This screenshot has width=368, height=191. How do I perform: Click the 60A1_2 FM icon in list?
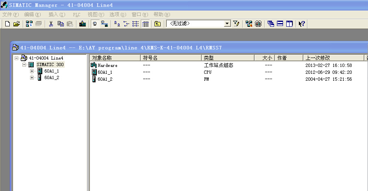(x=94, y=79)
